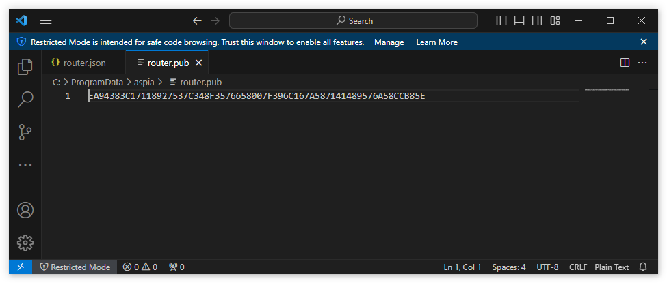
Task: Close the router.pub tab
Action: pyautogui.click(x=198, y=62)
